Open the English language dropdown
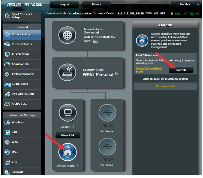The width and height of the screenshot is (203, 178). 186,5
